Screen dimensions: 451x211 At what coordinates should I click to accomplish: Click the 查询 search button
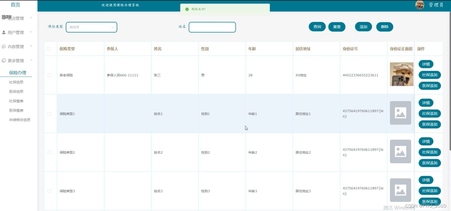click(x=317, y=27)
